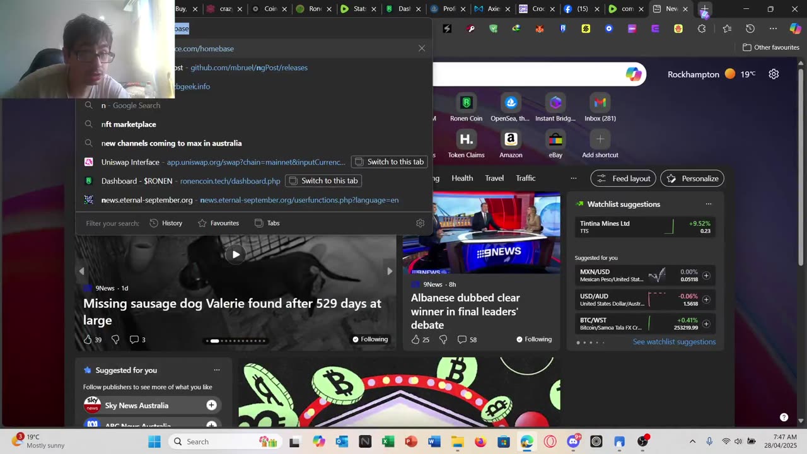Like the Valerie story with 39 likes
Image resolution: width=807 pixels, height=454 pixels.
(92, 340)
